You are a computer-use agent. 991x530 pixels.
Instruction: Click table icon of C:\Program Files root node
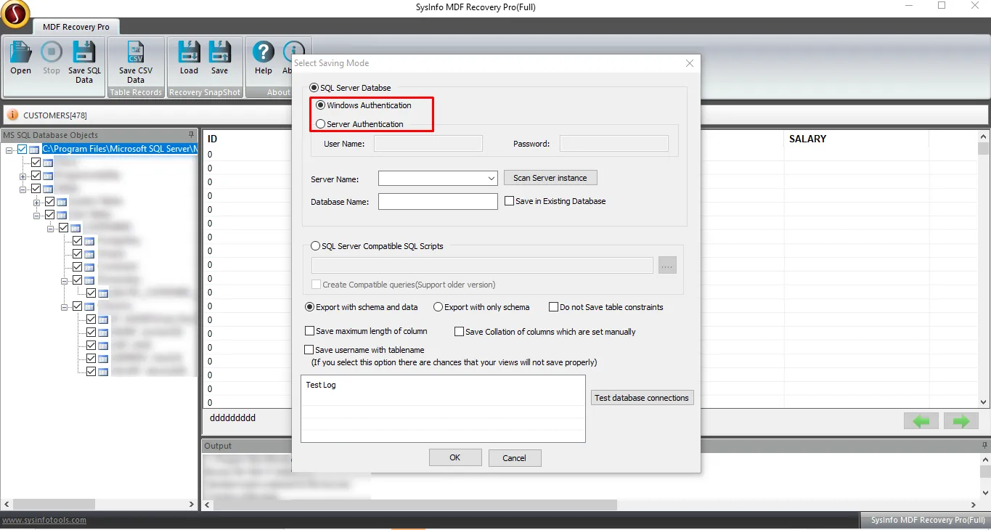34,150
